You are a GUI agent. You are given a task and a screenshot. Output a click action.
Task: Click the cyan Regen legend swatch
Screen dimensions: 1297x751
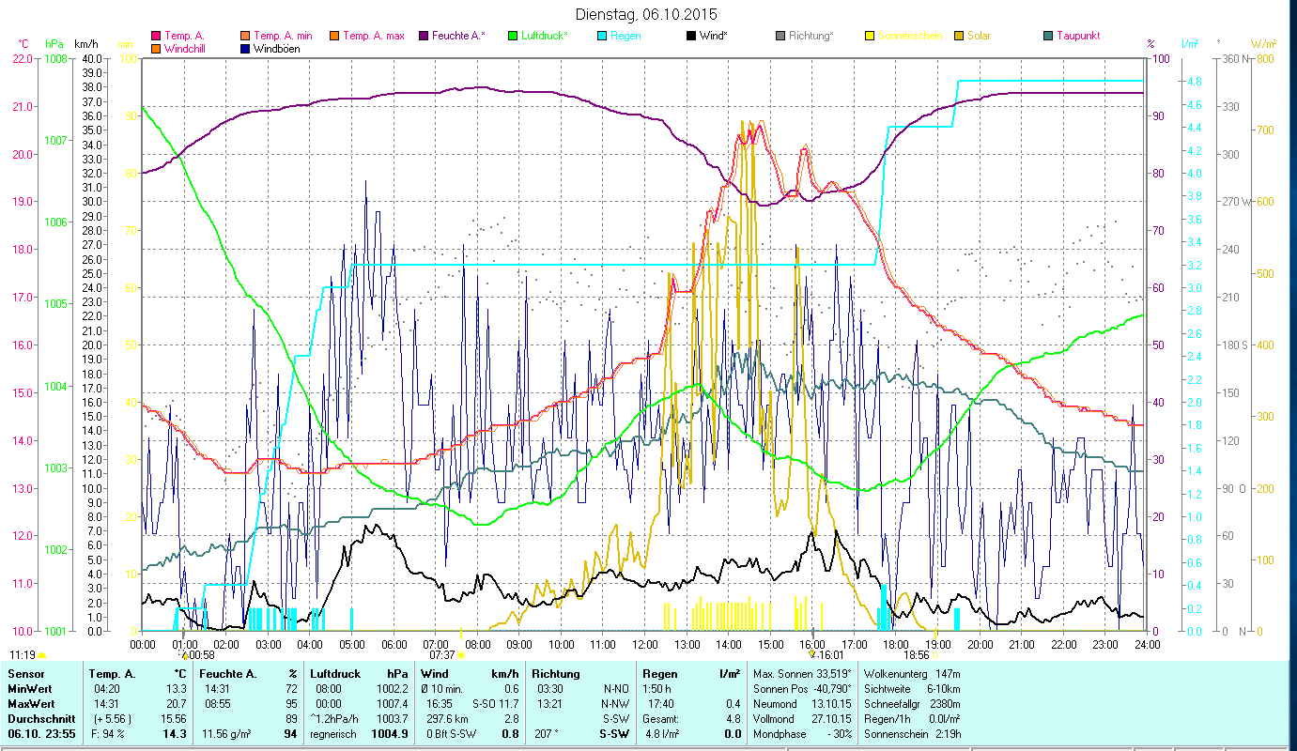point(601,37)
